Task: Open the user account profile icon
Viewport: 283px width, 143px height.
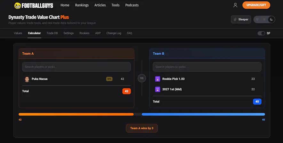Action: (235, 5)
